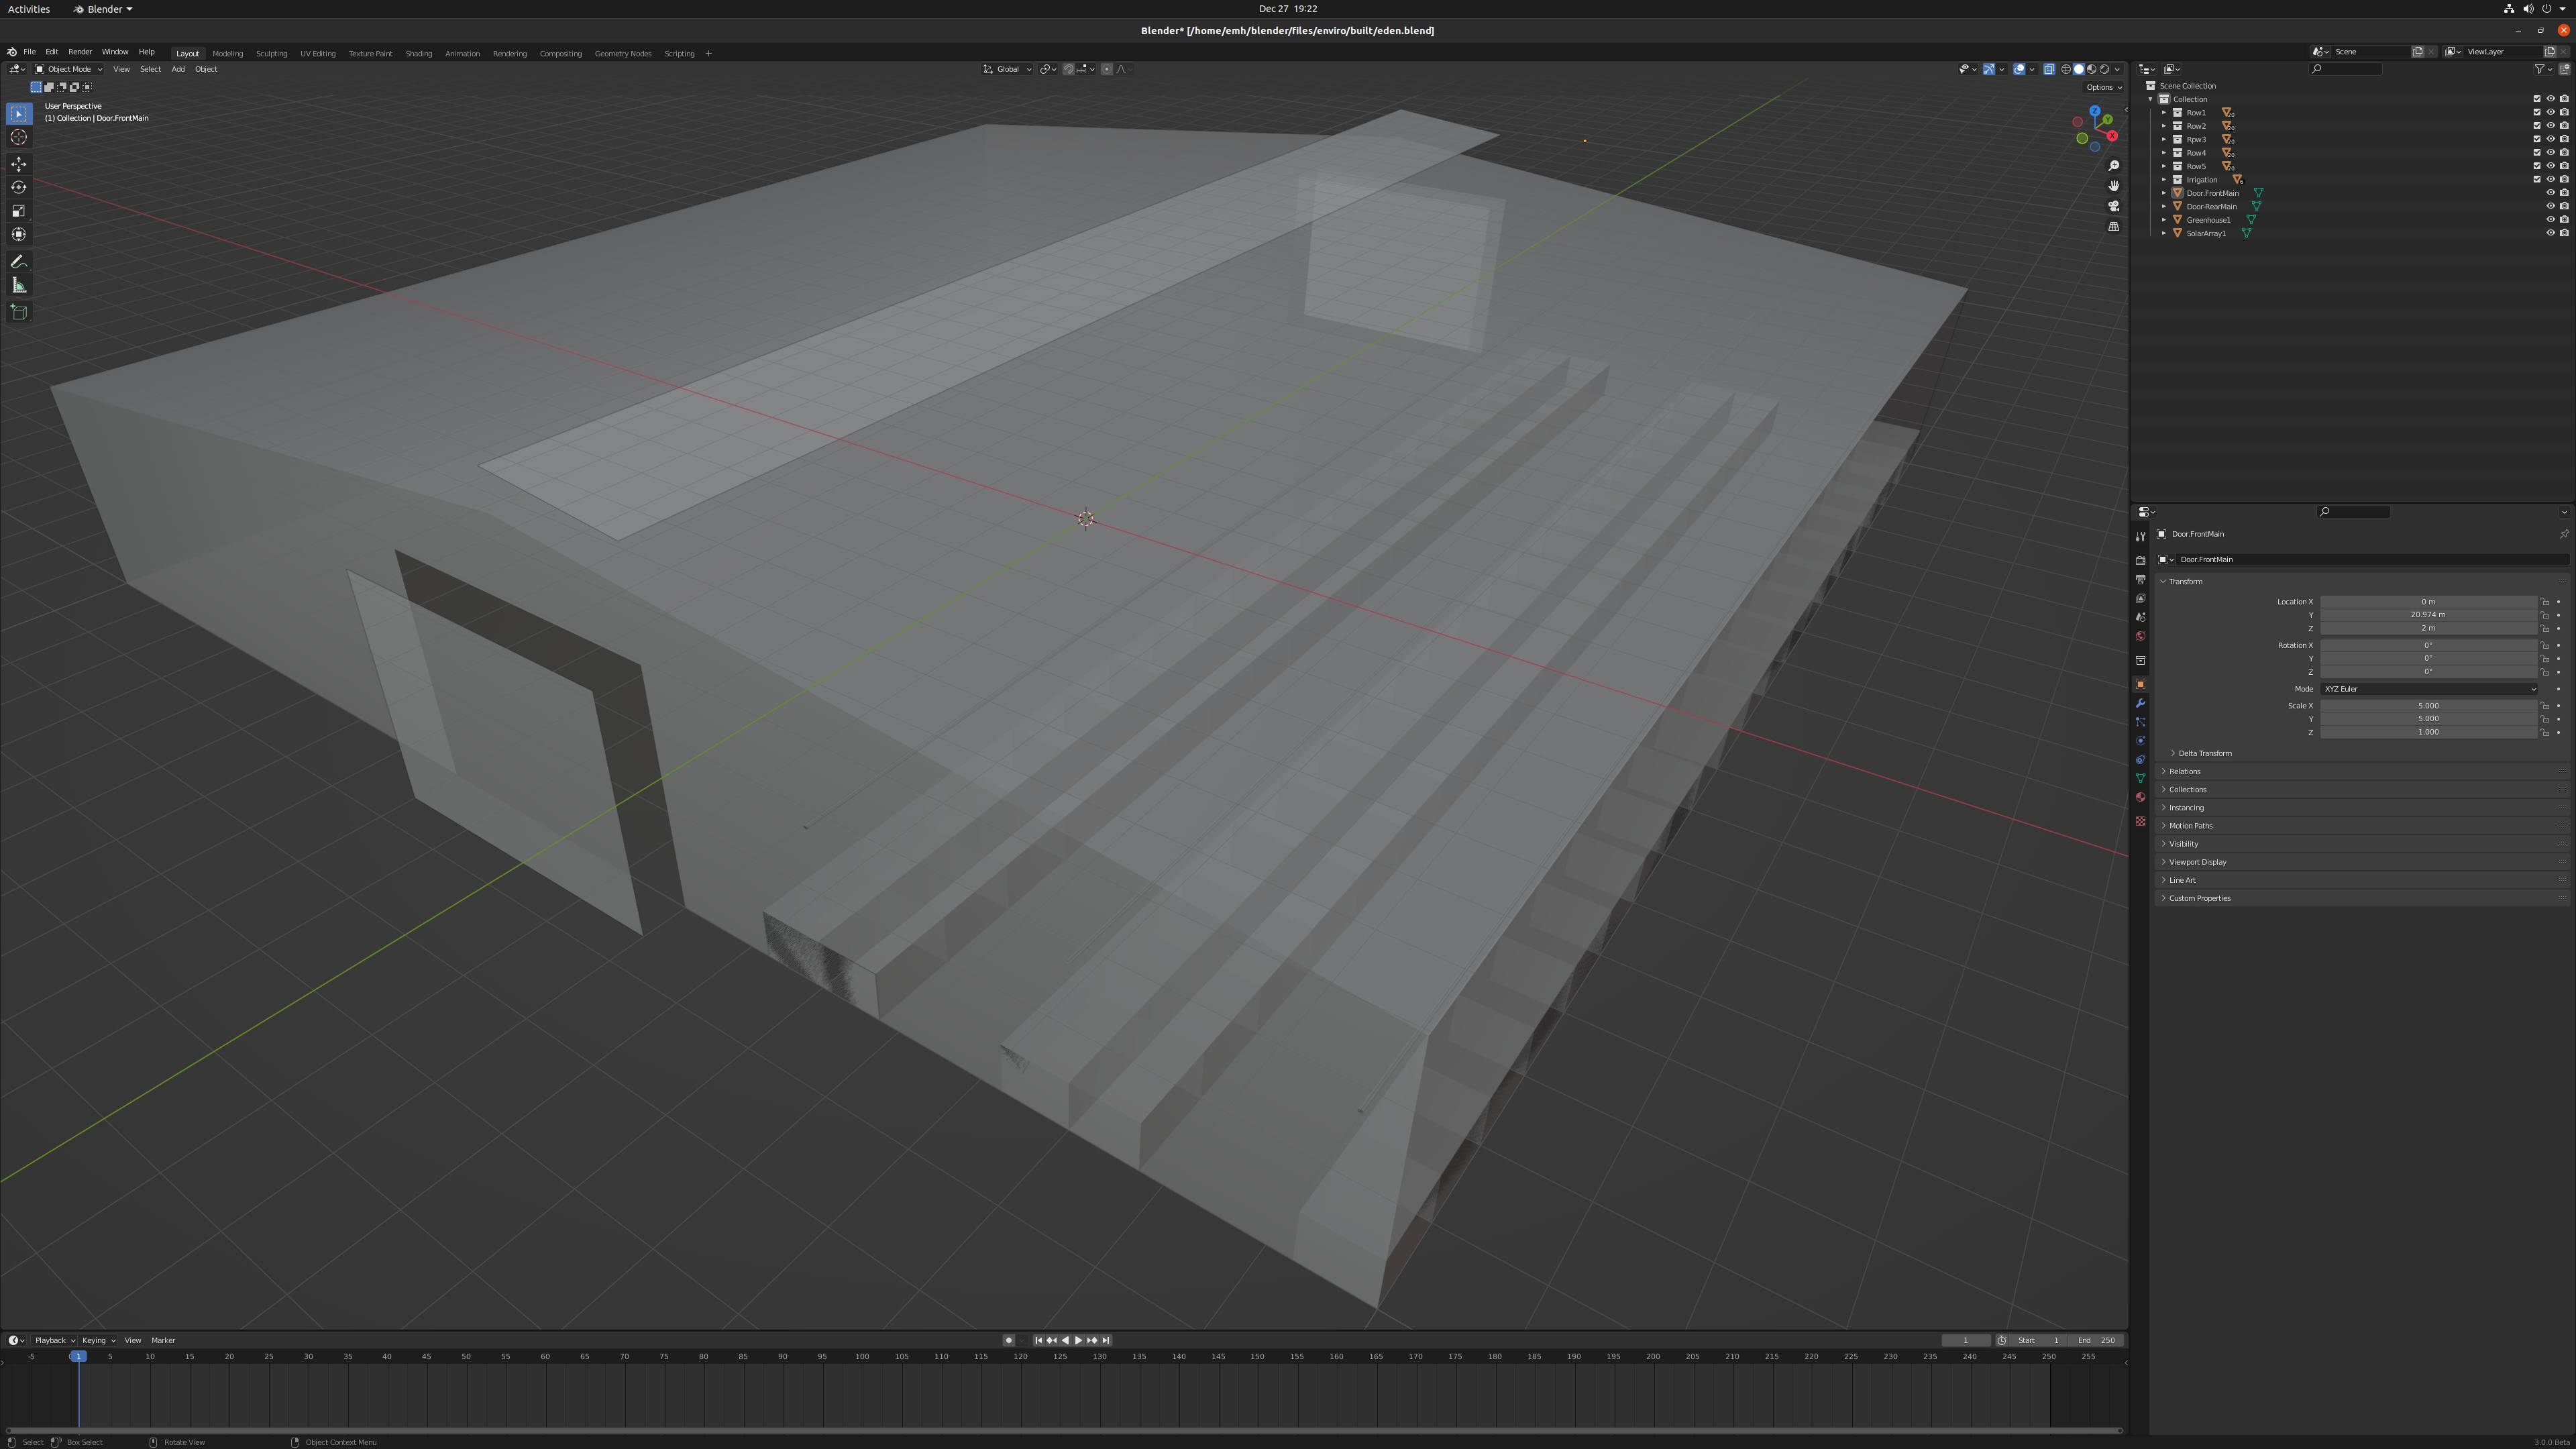Exclude Row1 collection using its checkbox
This screenshot has height=1449, width=2576.
(x=2536, y=112)
